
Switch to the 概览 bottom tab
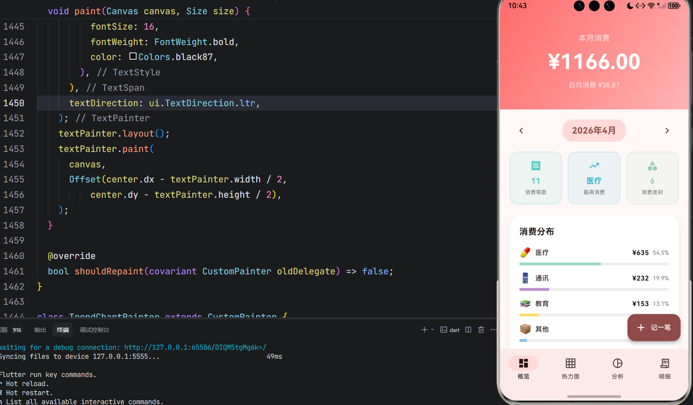[x=524, y=368]
